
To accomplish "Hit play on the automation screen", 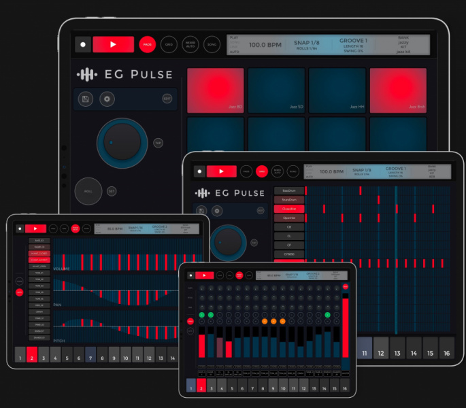I will 35,228.
